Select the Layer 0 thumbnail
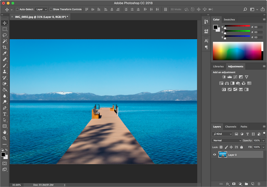The width and height of the screenshot is (267, 187). [222, 155]
